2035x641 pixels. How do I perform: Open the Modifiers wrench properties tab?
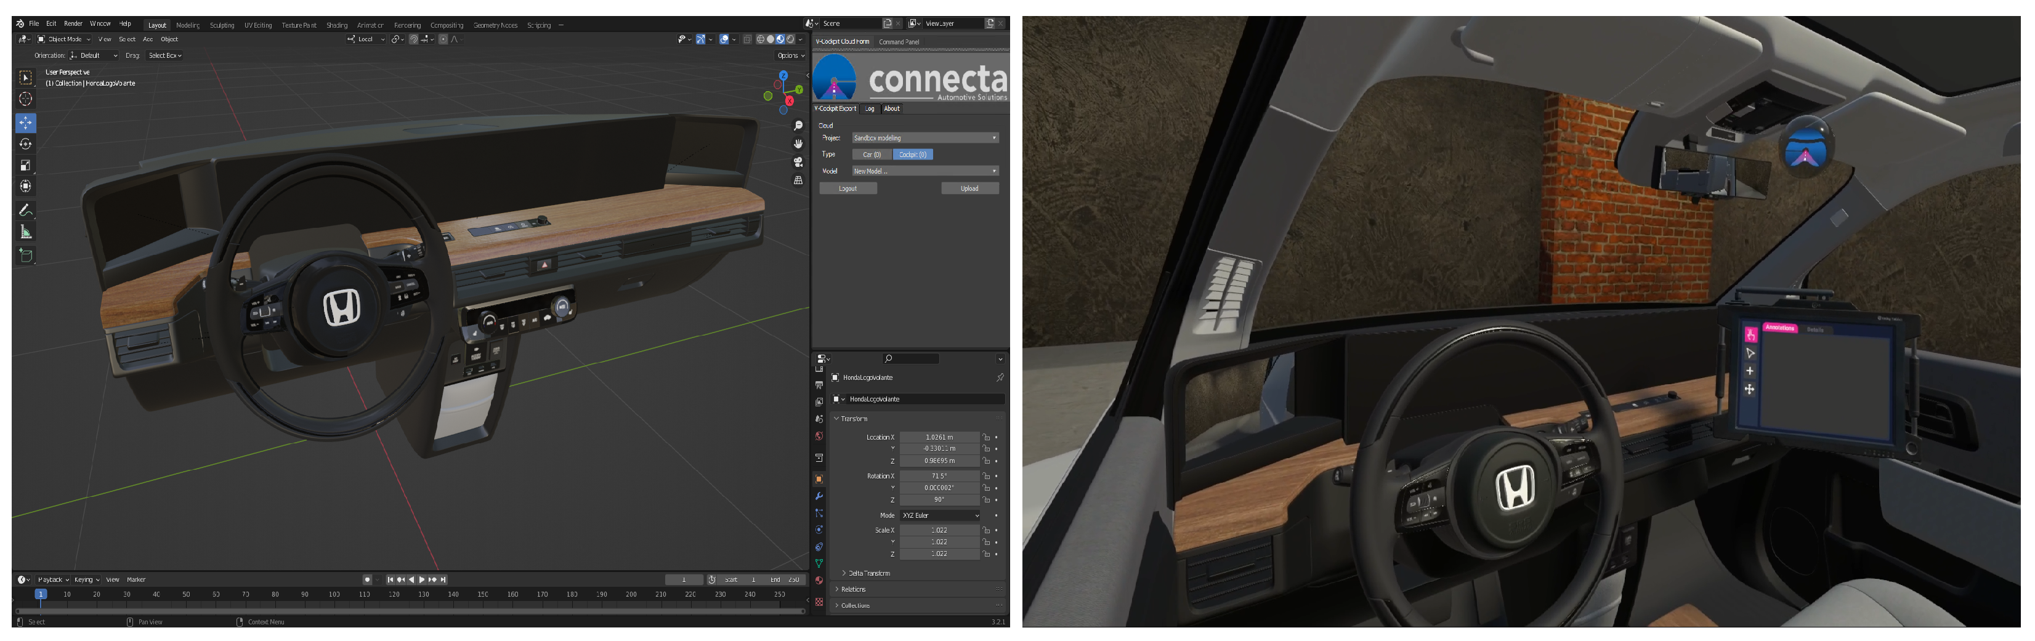(819, 496)
